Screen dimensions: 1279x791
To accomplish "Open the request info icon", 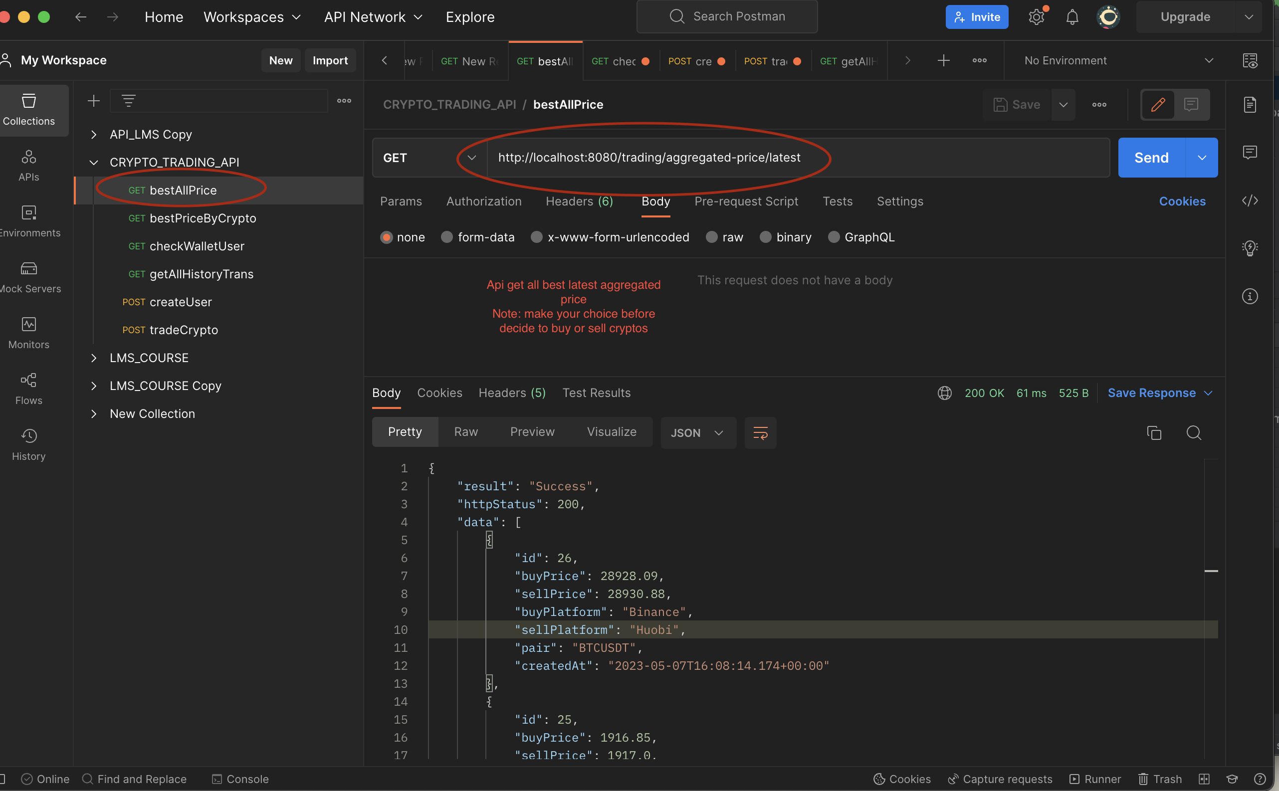I will [1250, 297].
